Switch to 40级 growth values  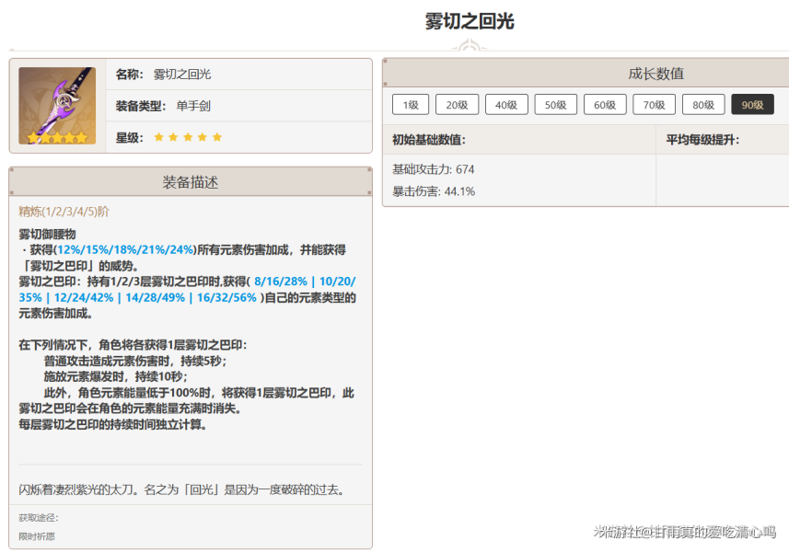click(506, 105)
